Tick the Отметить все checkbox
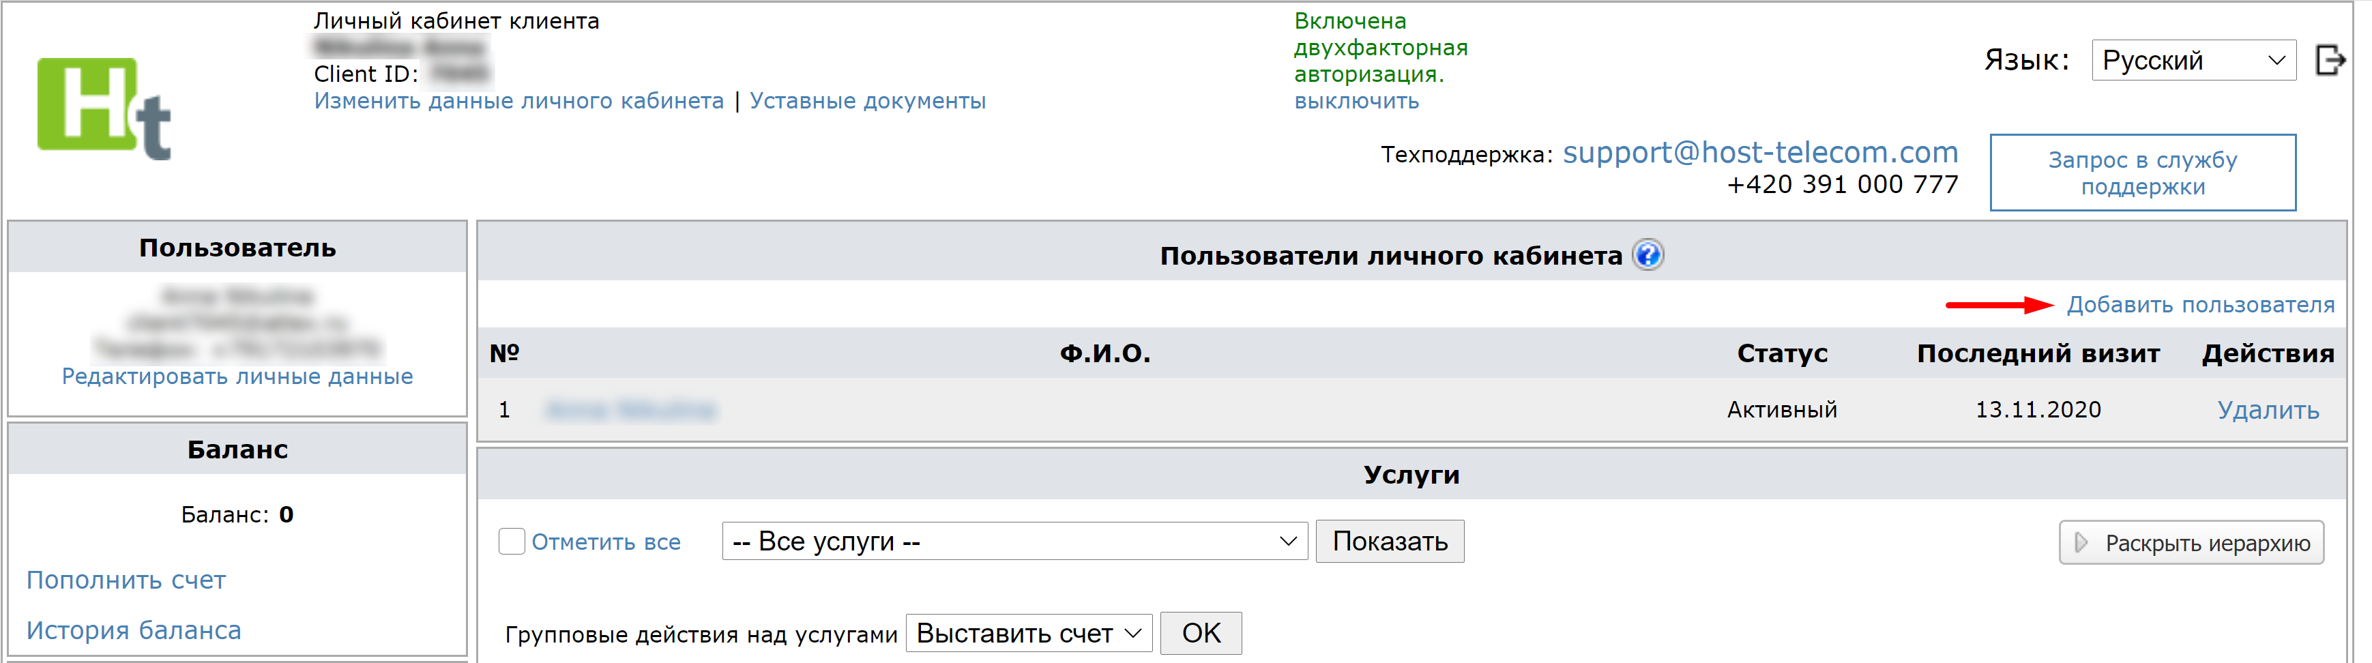Screen dimensions: 2372x663 coord(512,542)
